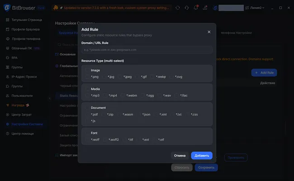The height and width of the screenshot is (181, 294).
Task: Check the Document category checkbox
Action: (87, 107)
